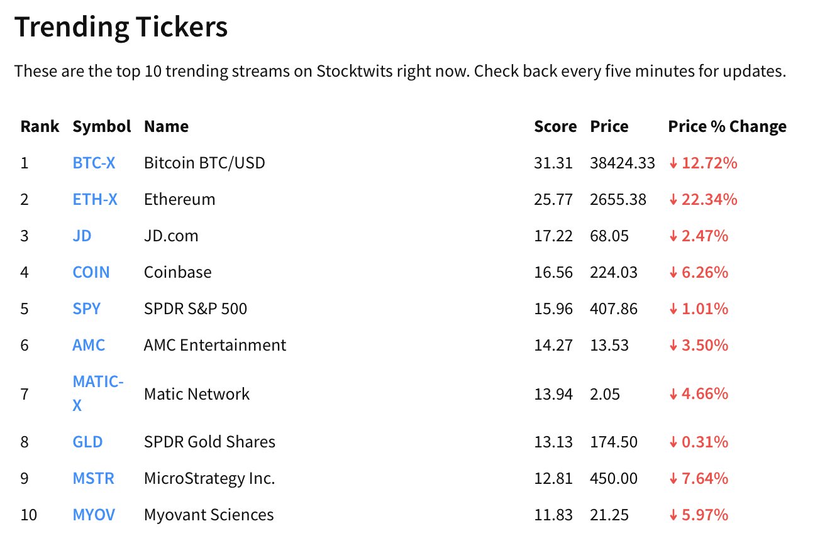
Task: Click the Price % Change header
Action: pyautogui.click(x=727, y=127)
